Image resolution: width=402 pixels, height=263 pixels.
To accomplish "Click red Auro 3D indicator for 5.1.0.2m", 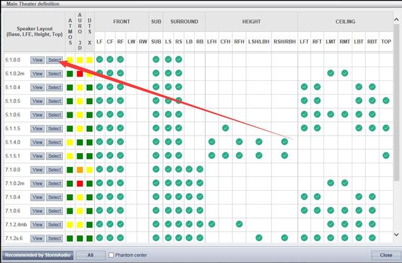I will (x=80, y=73).
